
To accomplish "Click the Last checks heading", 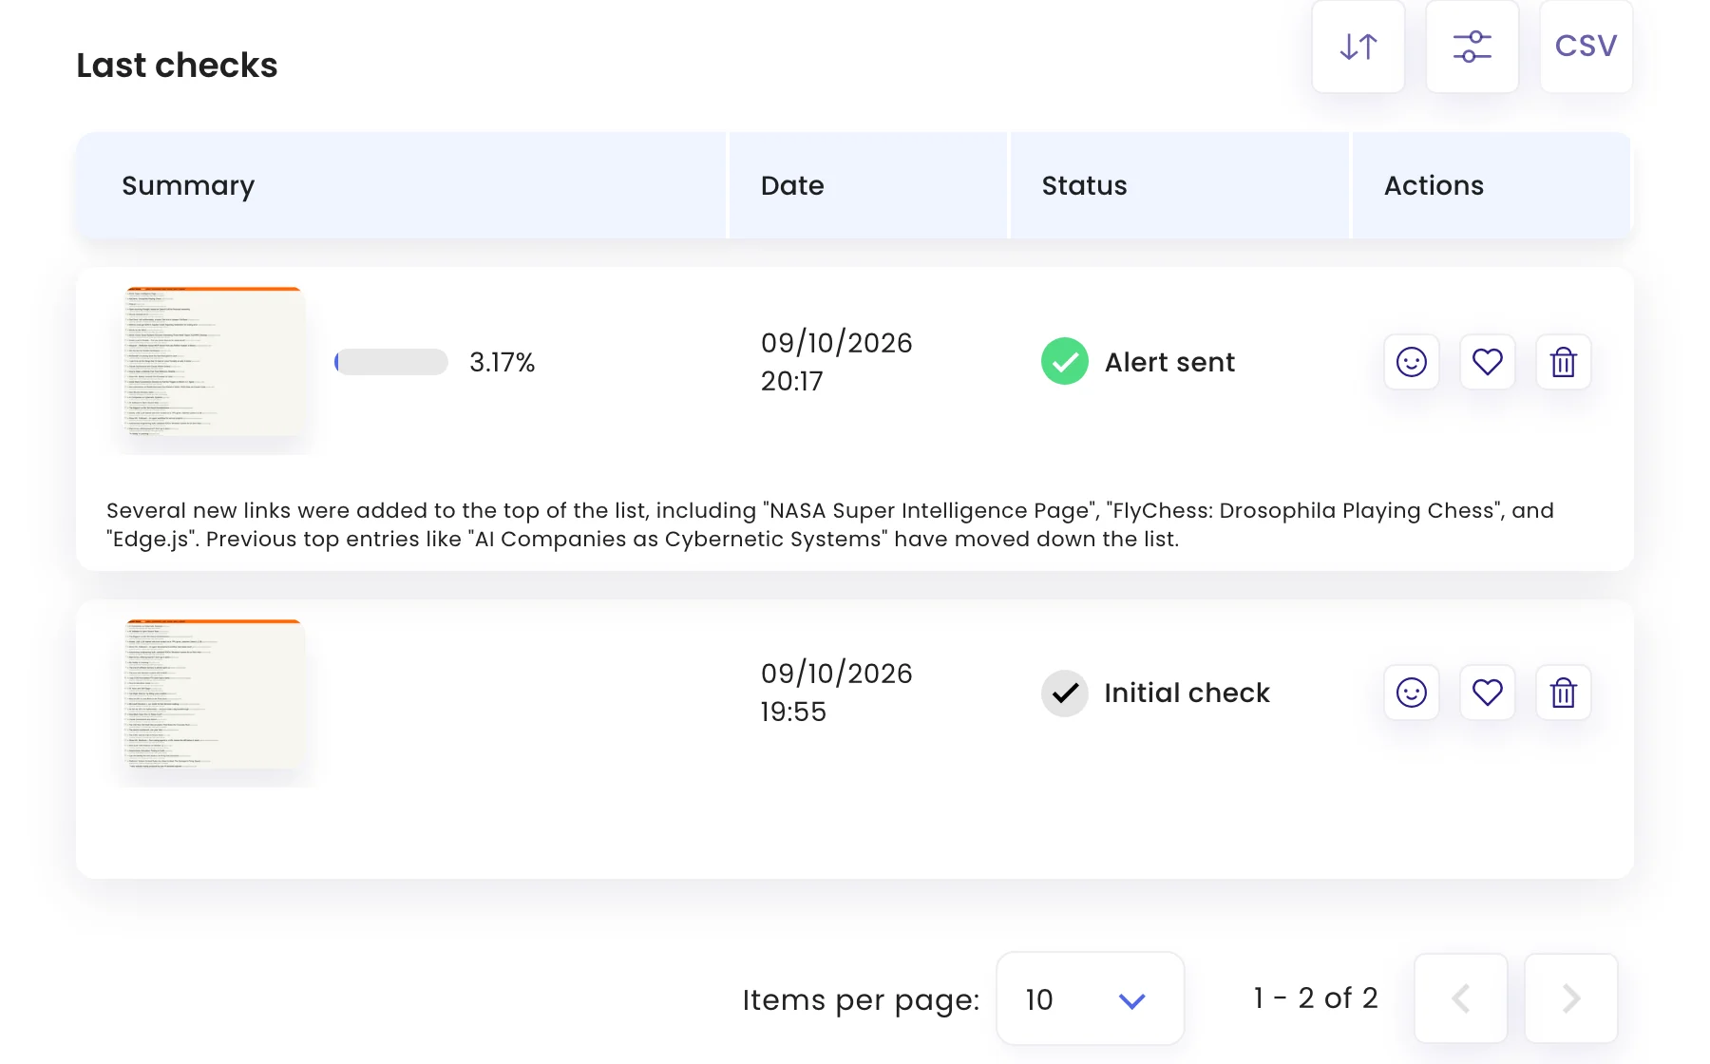I will (177, 66).
